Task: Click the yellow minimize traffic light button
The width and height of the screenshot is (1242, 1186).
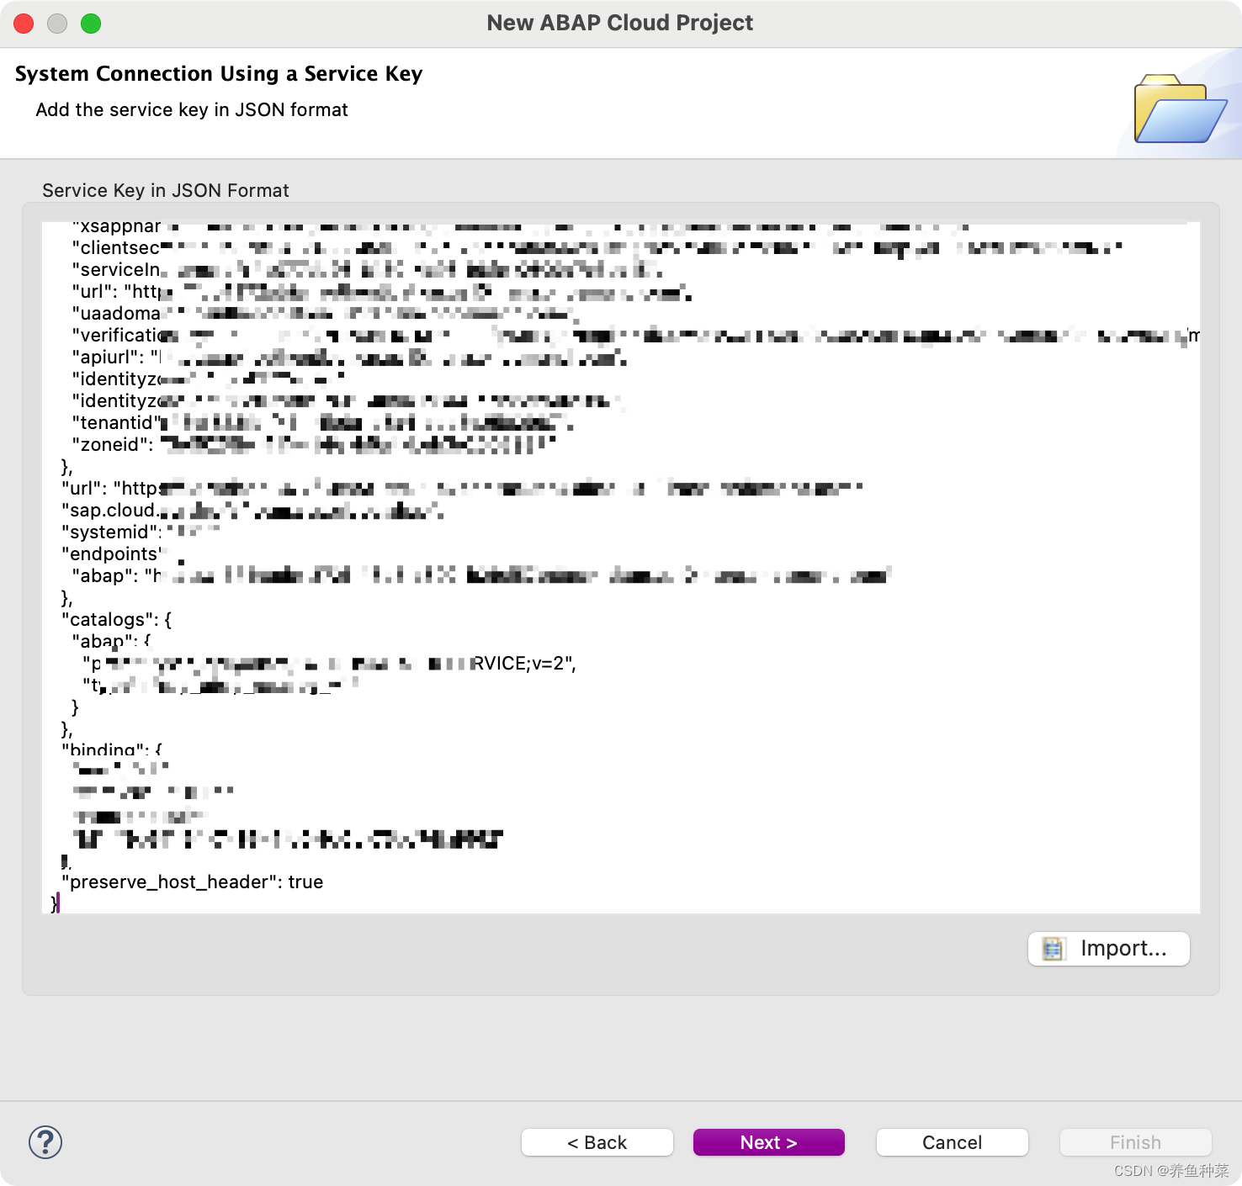Action: pos(57,24)
